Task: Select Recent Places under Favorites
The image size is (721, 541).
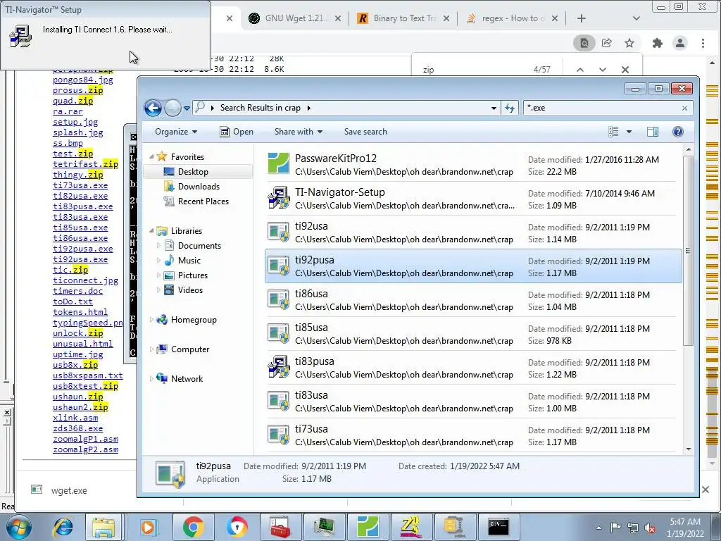Action: (203, 201)
